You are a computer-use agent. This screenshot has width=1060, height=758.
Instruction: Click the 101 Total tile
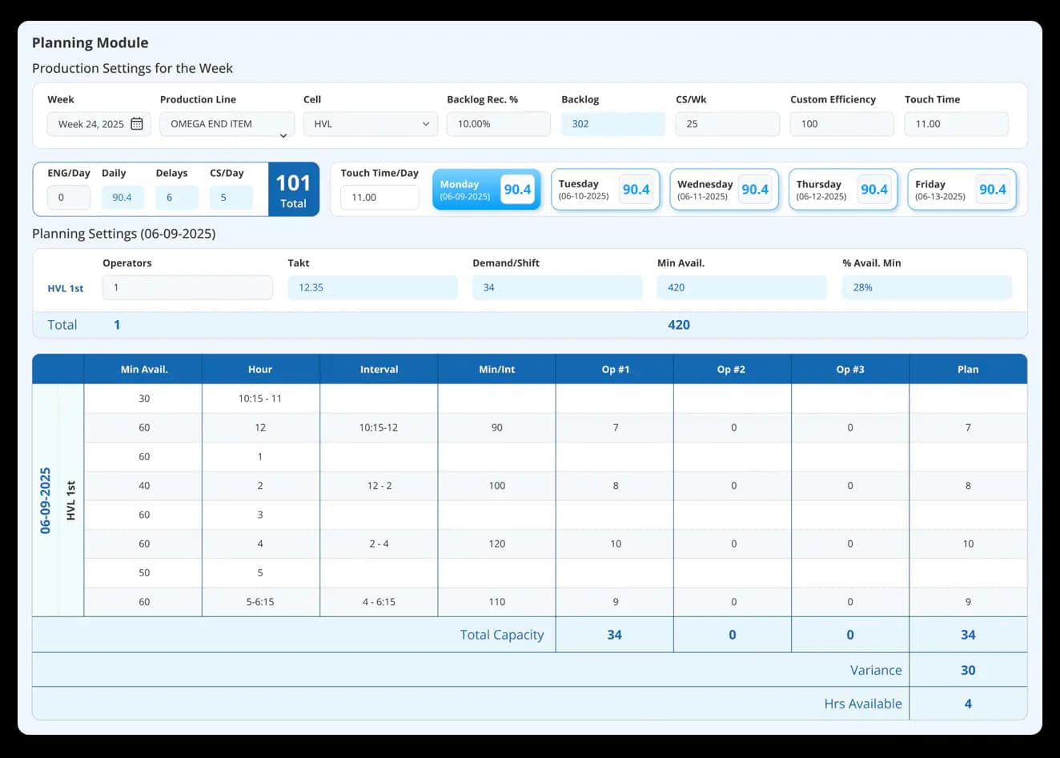click(x=293, y=190)
